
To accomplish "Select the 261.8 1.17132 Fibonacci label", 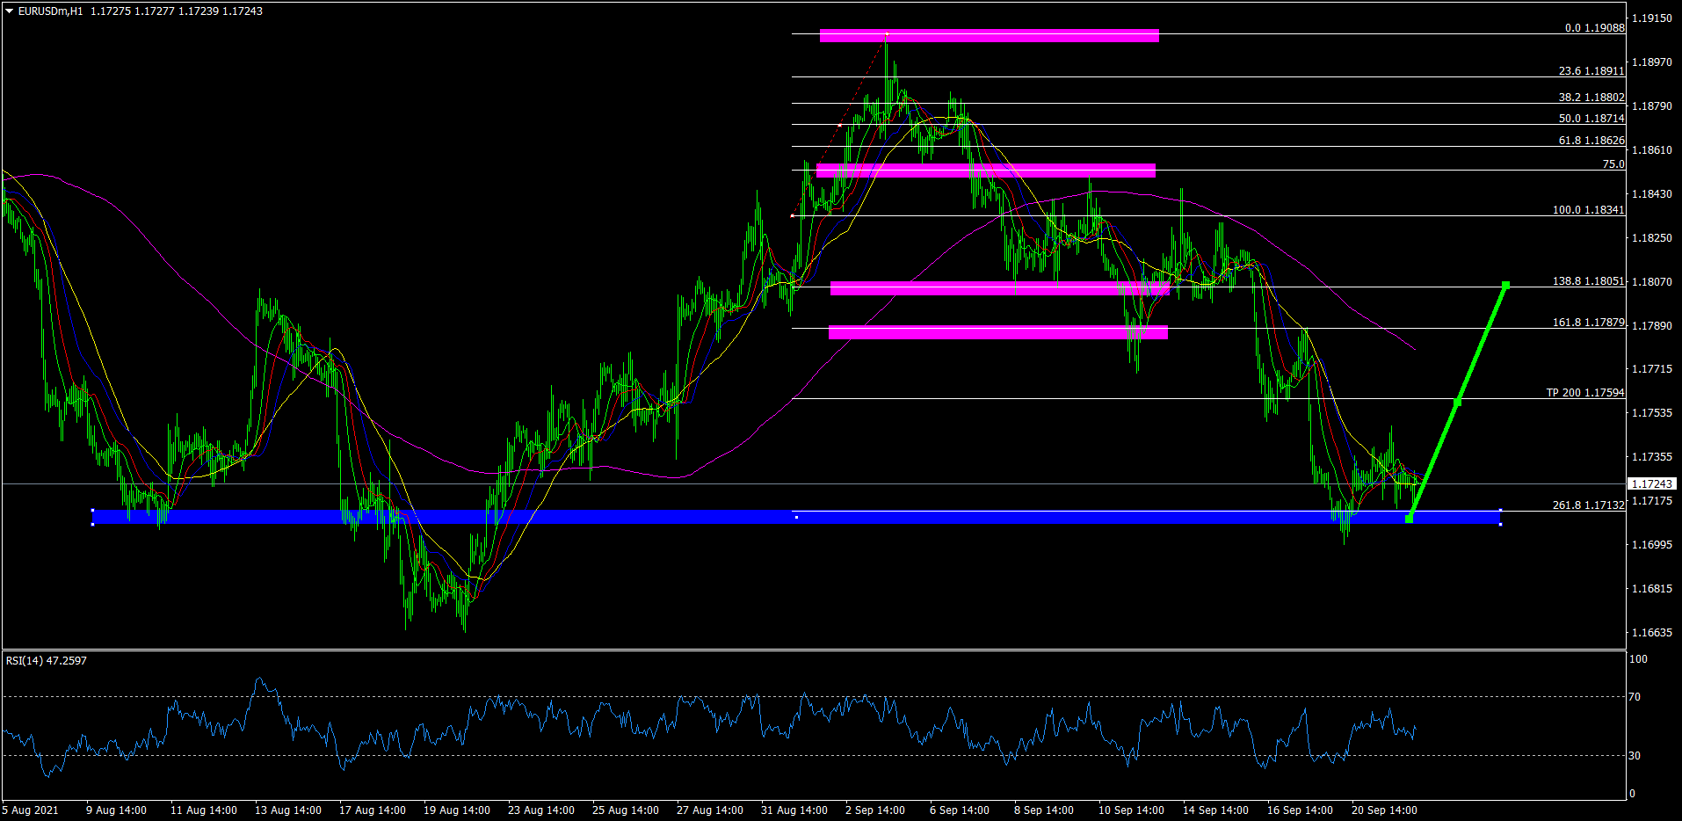I will pos(1588,505).
